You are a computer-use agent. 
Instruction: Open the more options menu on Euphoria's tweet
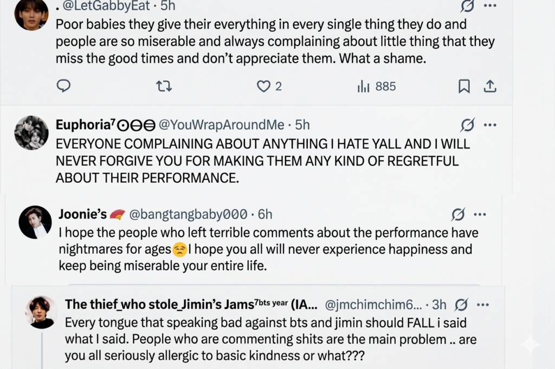coord(490,124)
